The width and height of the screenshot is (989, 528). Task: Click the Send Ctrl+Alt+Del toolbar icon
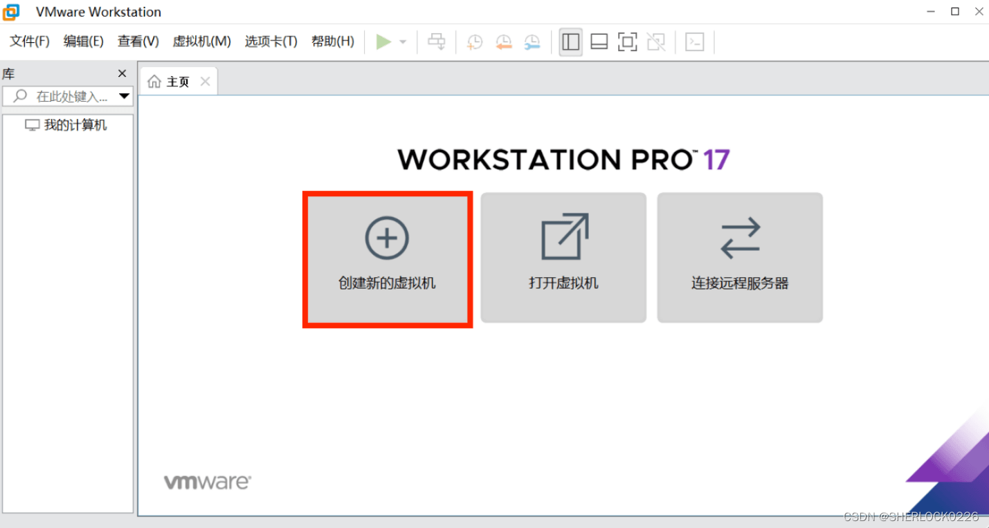[437, 42]
